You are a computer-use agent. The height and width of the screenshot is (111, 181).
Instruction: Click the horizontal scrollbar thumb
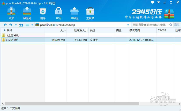[x=72, y=104]
